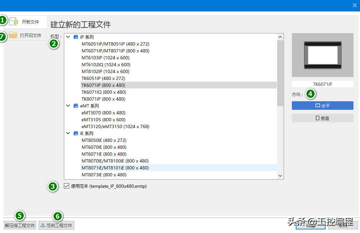Select TK6071iQ (800 x 480)
This screenshot has width=360, height=233.
click(104, 92)
